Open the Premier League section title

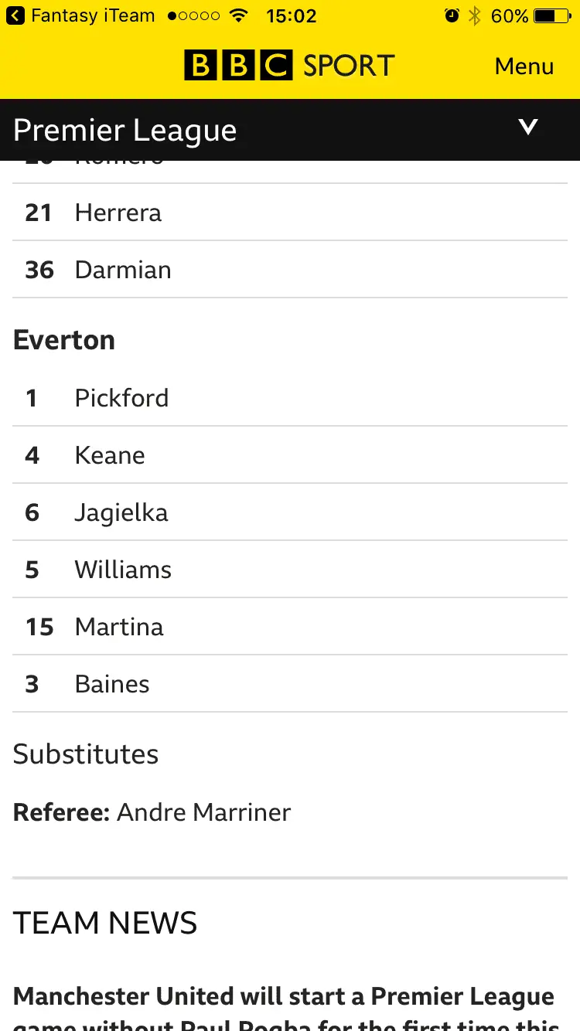point(125,131)
